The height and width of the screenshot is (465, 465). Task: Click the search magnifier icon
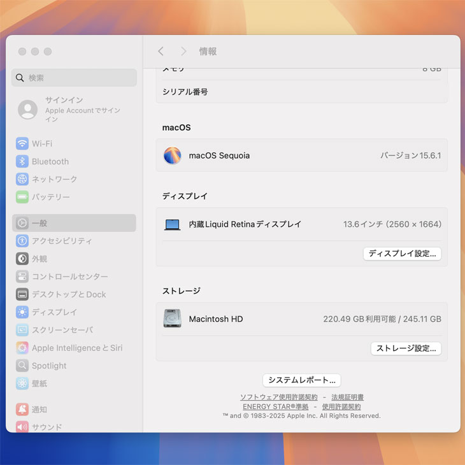pyautogui.click(x=20, y=78)
